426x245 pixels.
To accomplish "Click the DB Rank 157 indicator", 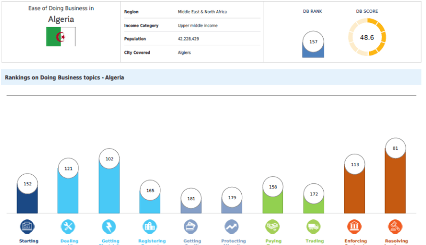I will (x=313, y=43).
